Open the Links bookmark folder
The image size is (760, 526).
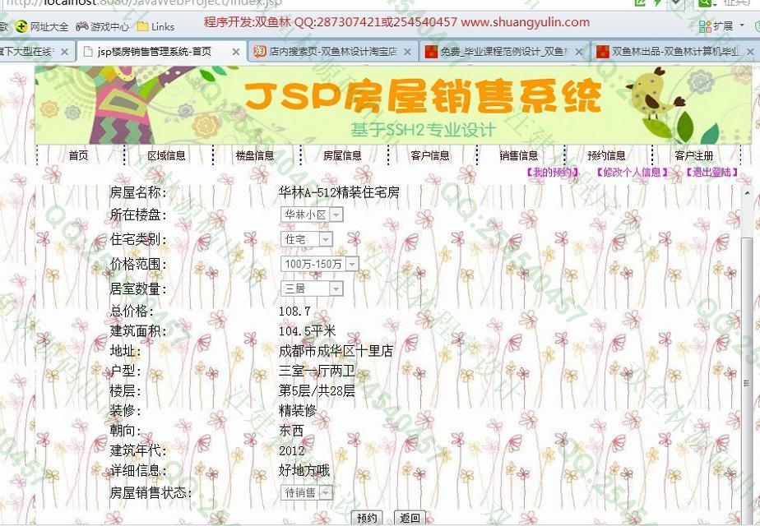[142, 26]
